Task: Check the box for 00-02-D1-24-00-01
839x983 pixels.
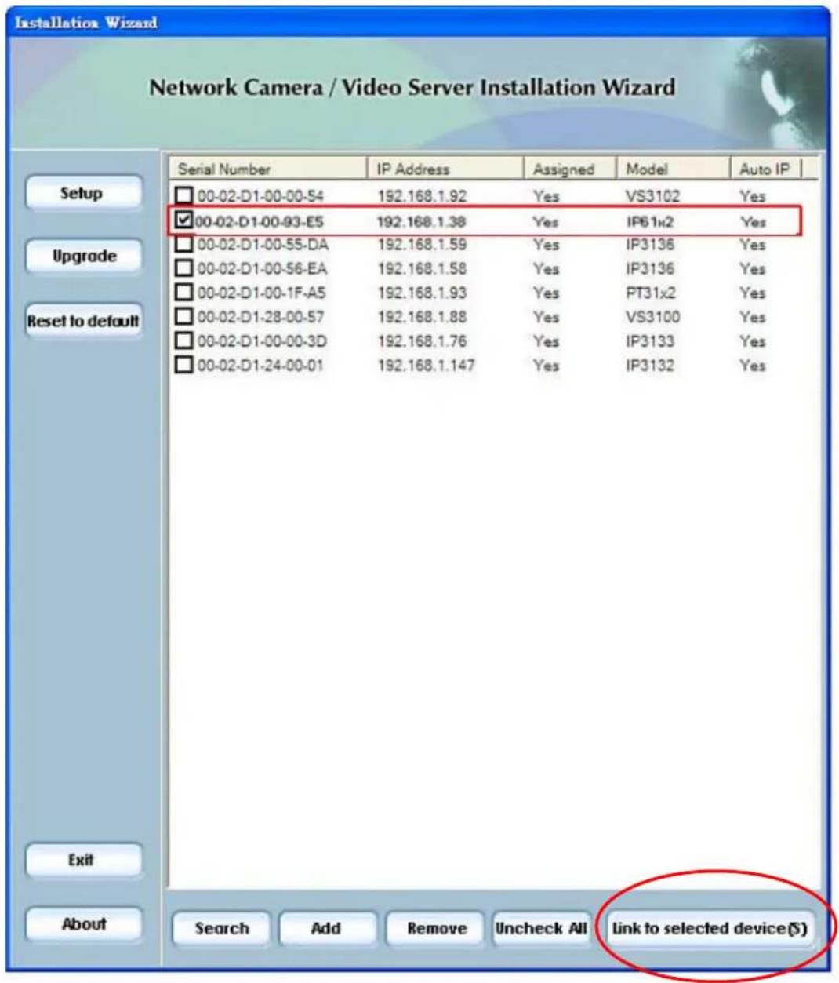Action: tap(183, 366)
